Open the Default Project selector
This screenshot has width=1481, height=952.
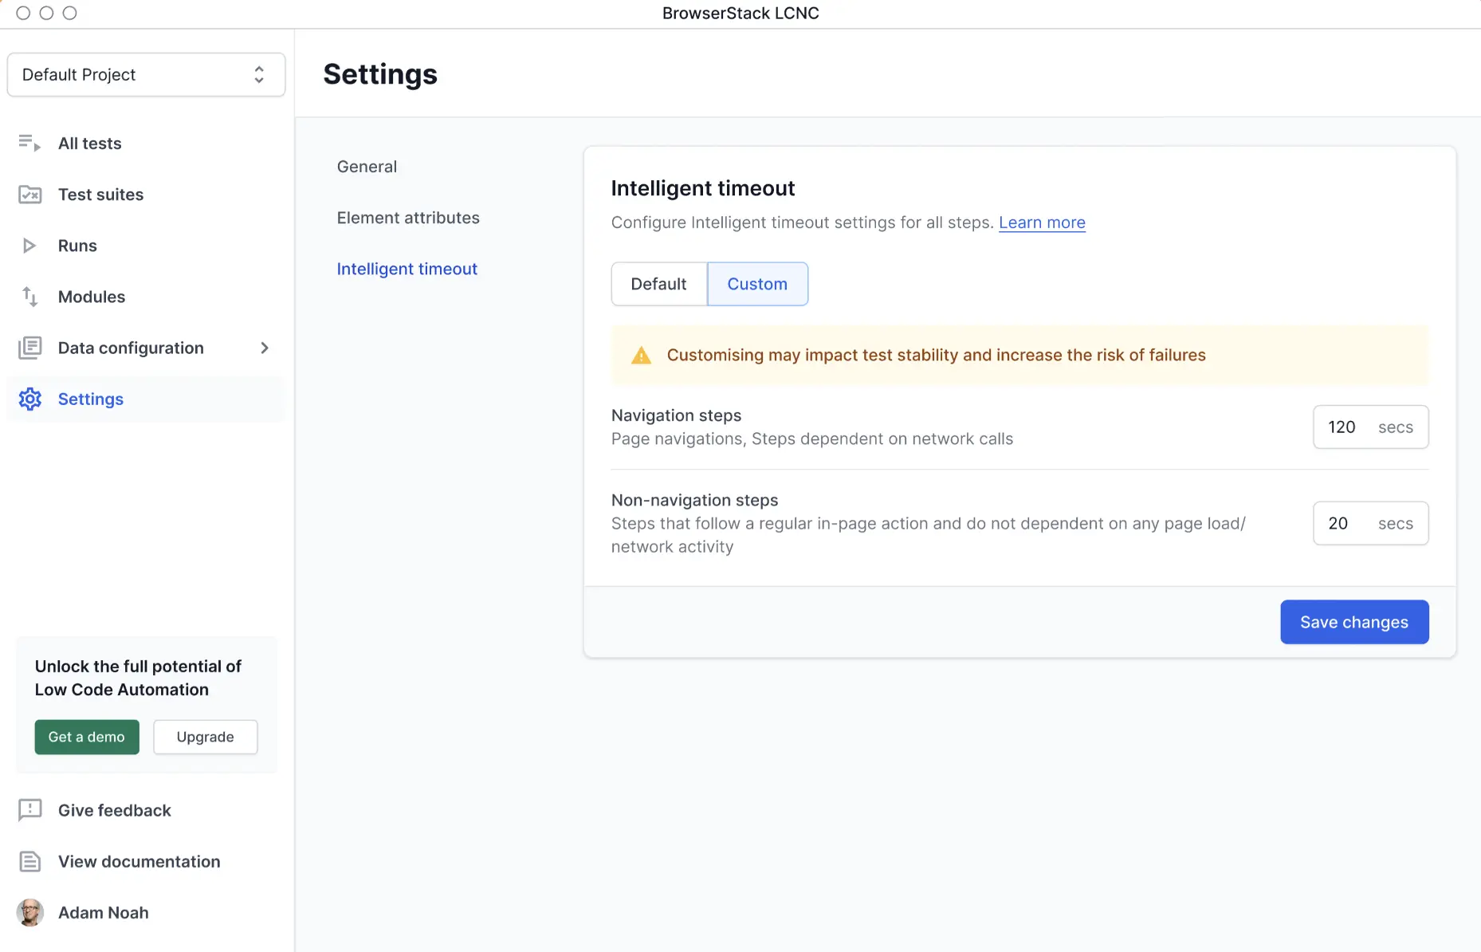pos(146,75)
